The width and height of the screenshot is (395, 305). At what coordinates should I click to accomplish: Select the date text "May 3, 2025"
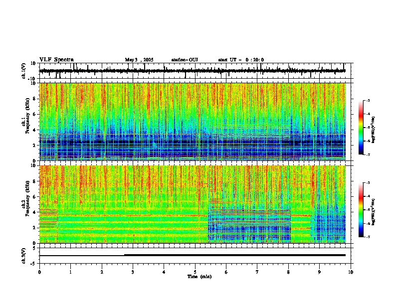[139, 60]
